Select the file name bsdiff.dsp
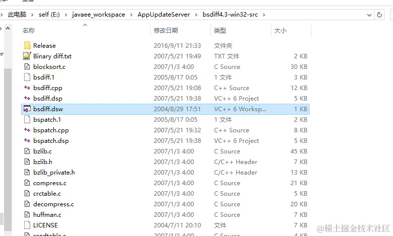The image size is (393, 236). point(48,99)
